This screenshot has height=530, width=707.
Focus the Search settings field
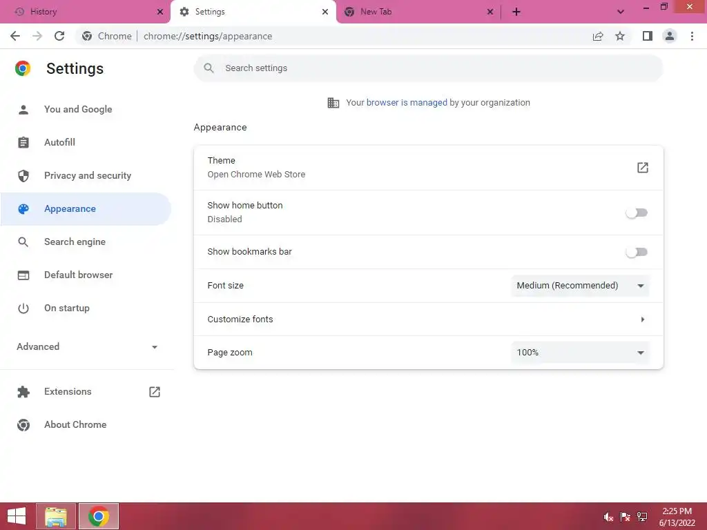428,68
